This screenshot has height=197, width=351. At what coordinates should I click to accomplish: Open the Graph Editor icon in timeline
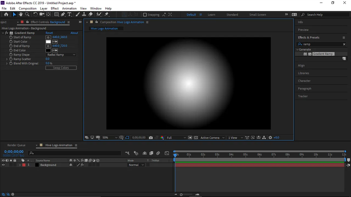pos(167,153)
